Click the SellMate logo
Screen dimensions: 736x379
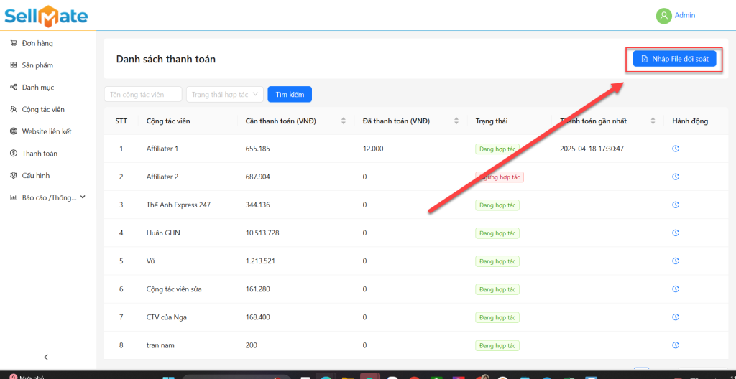[47, 15]
